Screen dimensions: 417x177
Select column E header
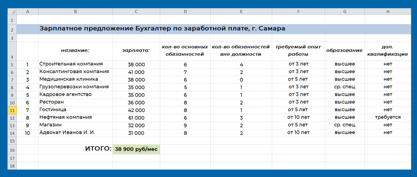click(241, 11)
